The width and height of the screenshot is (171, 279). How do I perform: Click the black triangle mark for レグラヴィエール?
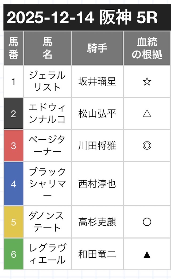(147, 255)
